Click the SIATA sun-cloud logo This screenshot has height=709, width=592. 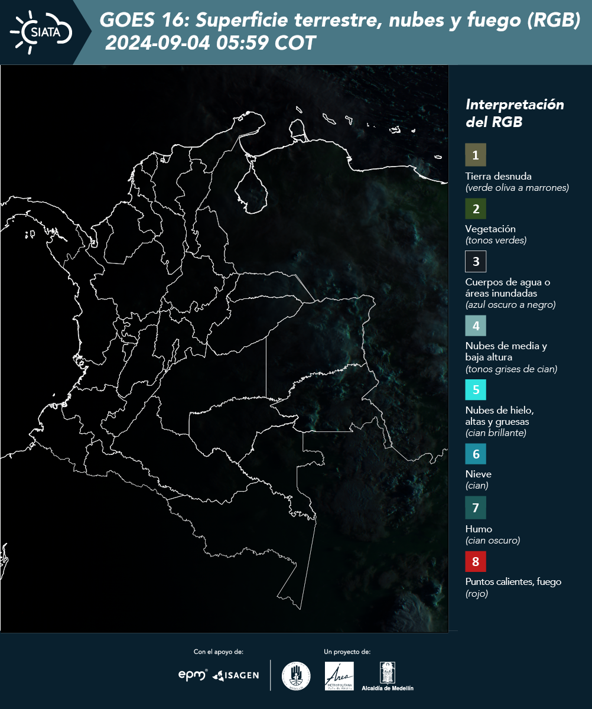pyautogui.click(x=41, y=32)
